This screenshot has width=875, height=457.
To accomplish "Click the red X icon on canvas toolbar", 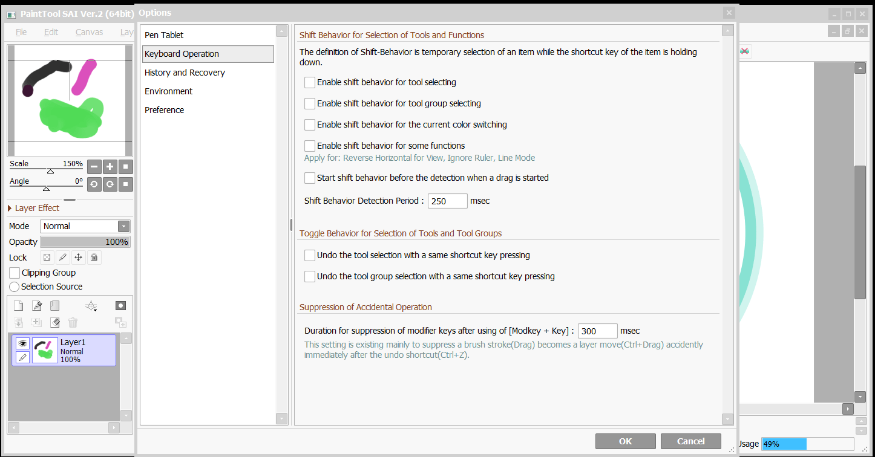I will coord(745,52).
